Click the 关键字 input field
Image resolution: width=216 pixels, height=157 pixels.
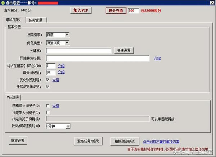pos(79,51)
